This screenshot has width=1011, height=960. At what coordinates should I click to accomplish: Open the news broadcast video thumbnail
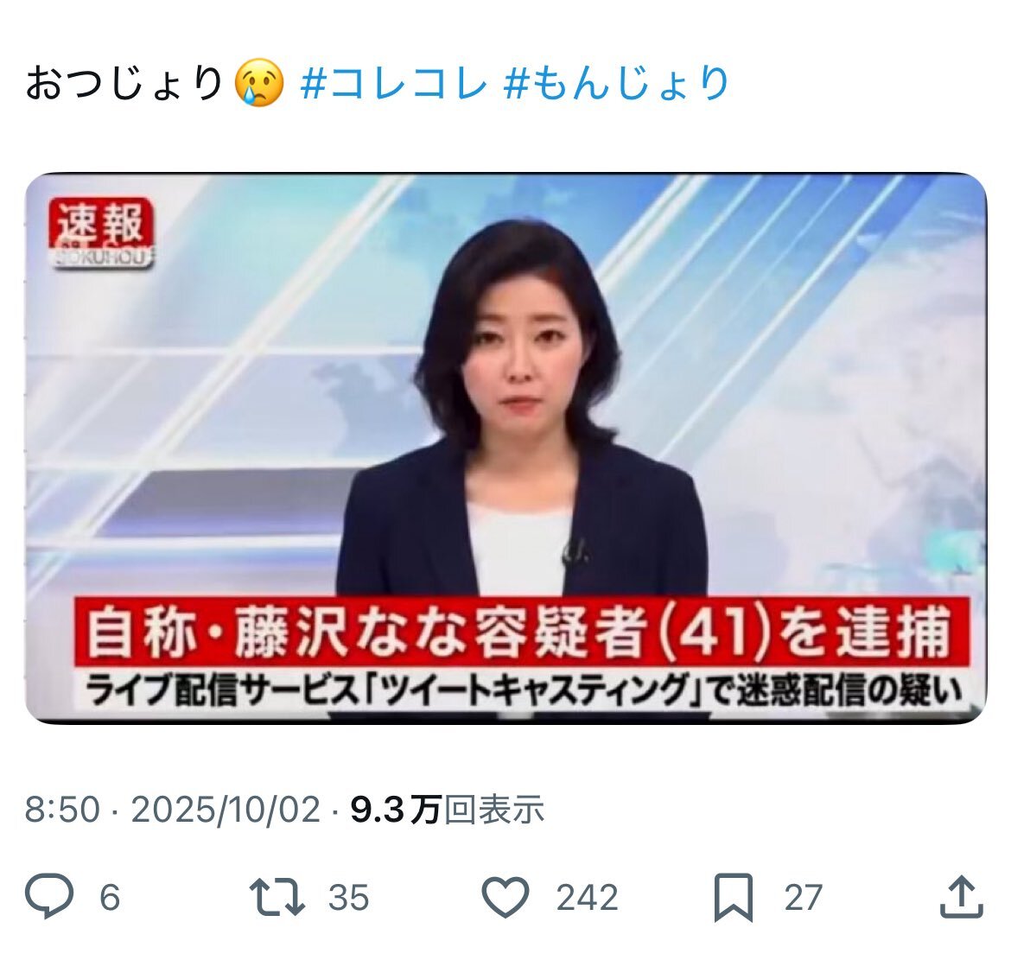506,448
